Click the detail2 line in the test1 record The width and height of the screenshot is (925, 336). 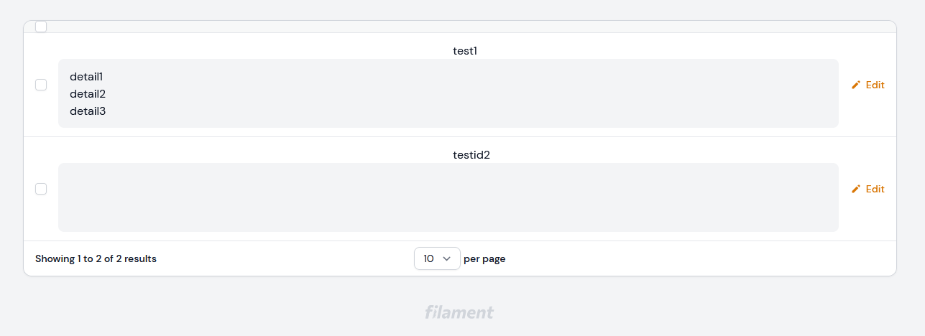point(88,94)
